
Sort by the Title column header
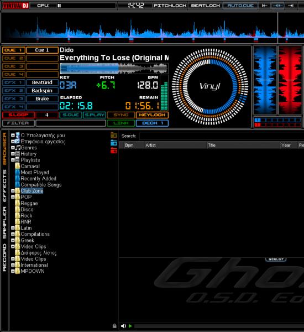(x=243, y=145)
